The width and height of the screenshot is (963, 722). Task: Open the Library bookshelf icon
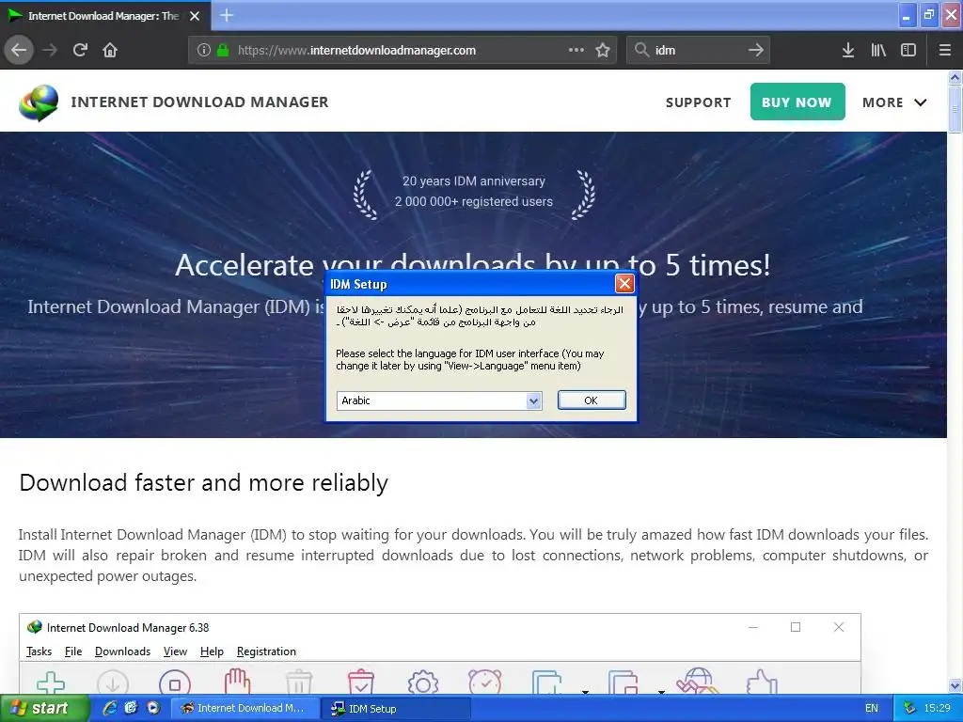click(878, 51)
